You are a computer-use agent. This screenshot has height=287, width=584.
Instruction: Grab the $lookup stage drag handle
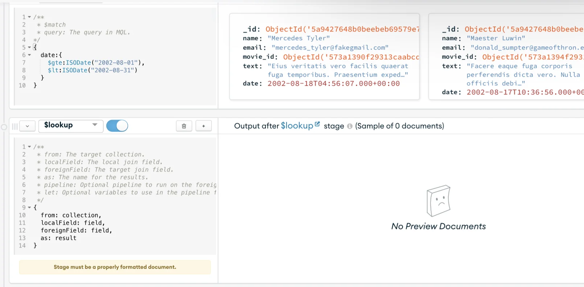coord(15,126)
